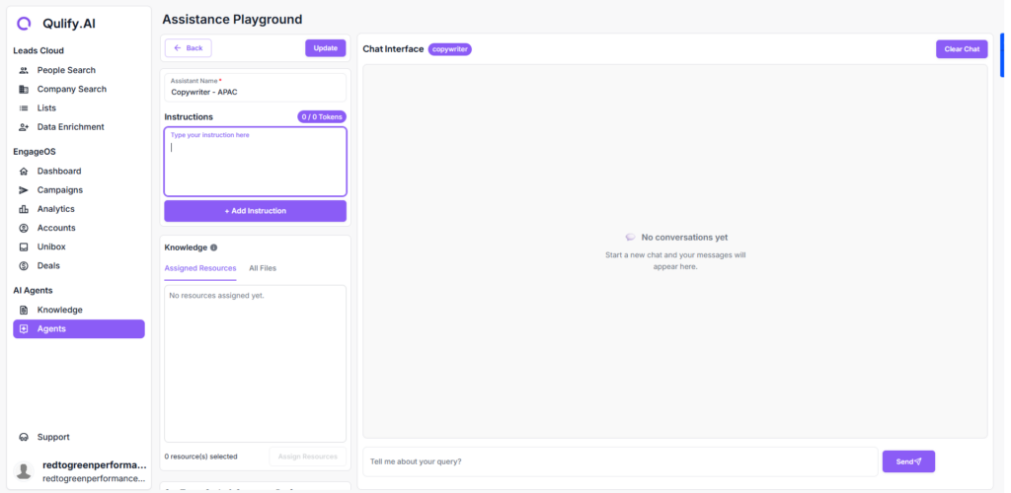The image size is (1011, 493).
Task: Click the EngageOS section header
Action: [35, 152]
